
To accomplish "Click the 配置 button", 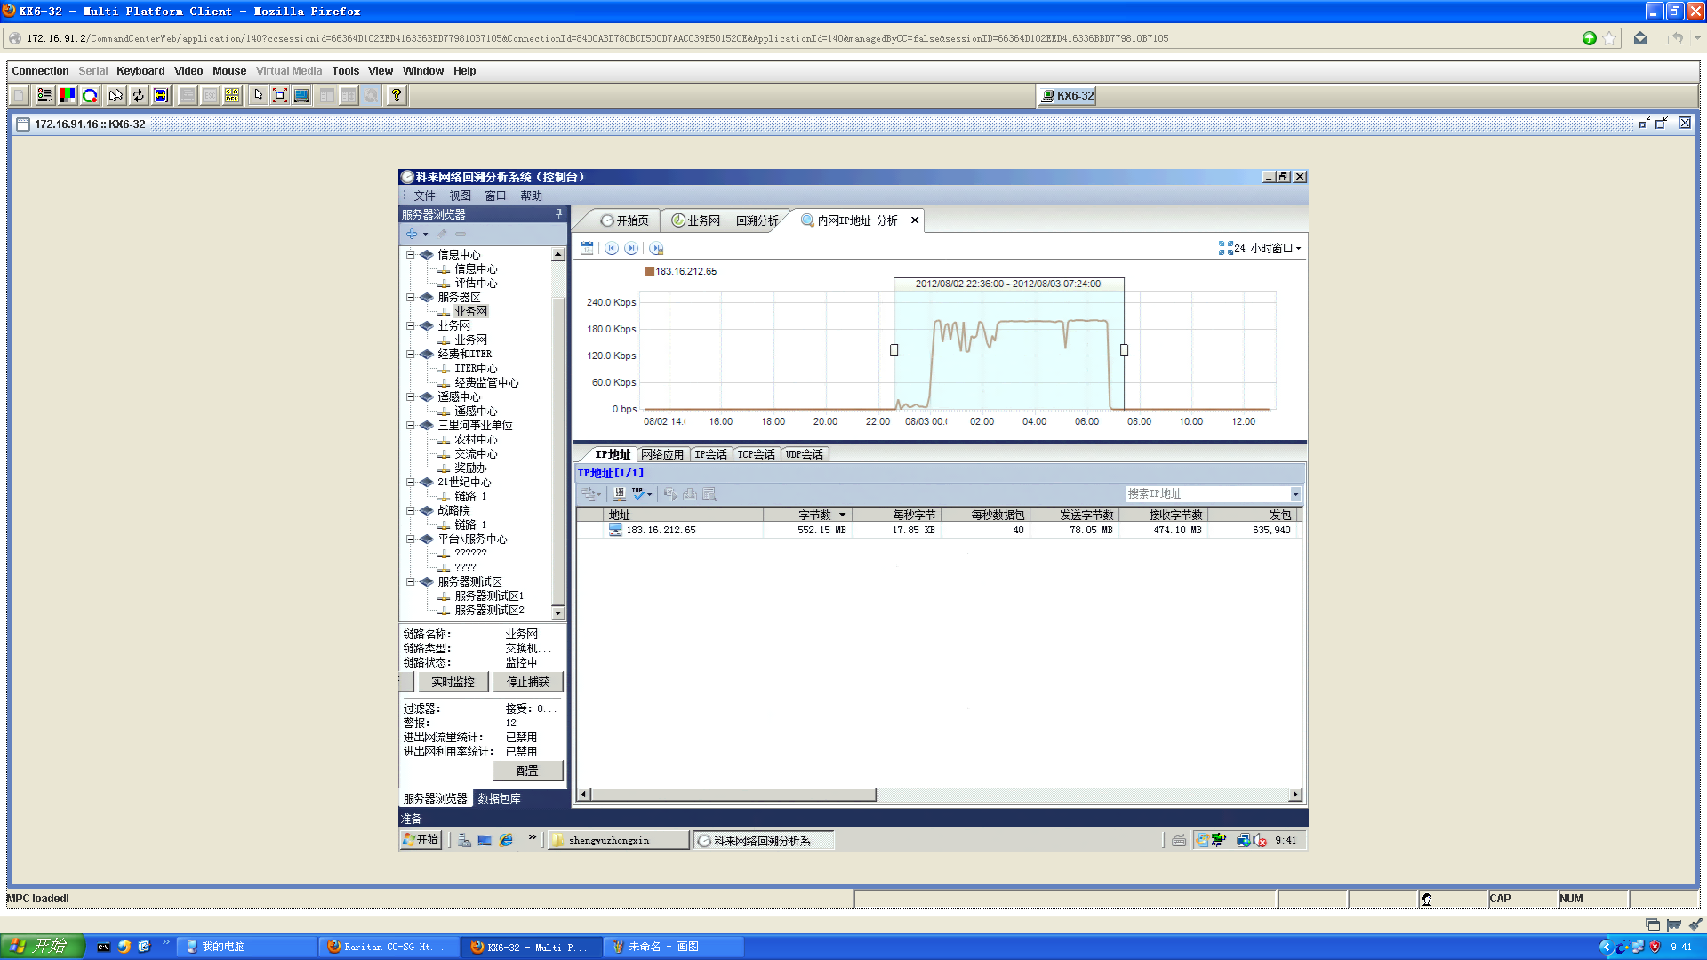I will (528, 771).
